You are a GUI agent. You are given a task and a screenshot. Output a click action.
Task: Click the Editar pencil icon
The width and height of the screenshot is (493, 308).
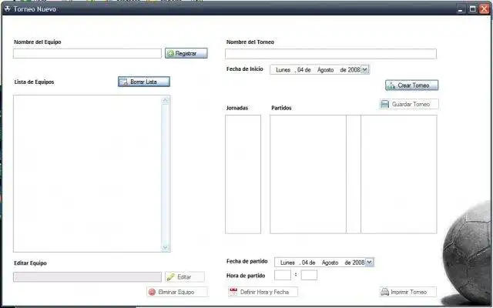(171, 277)
